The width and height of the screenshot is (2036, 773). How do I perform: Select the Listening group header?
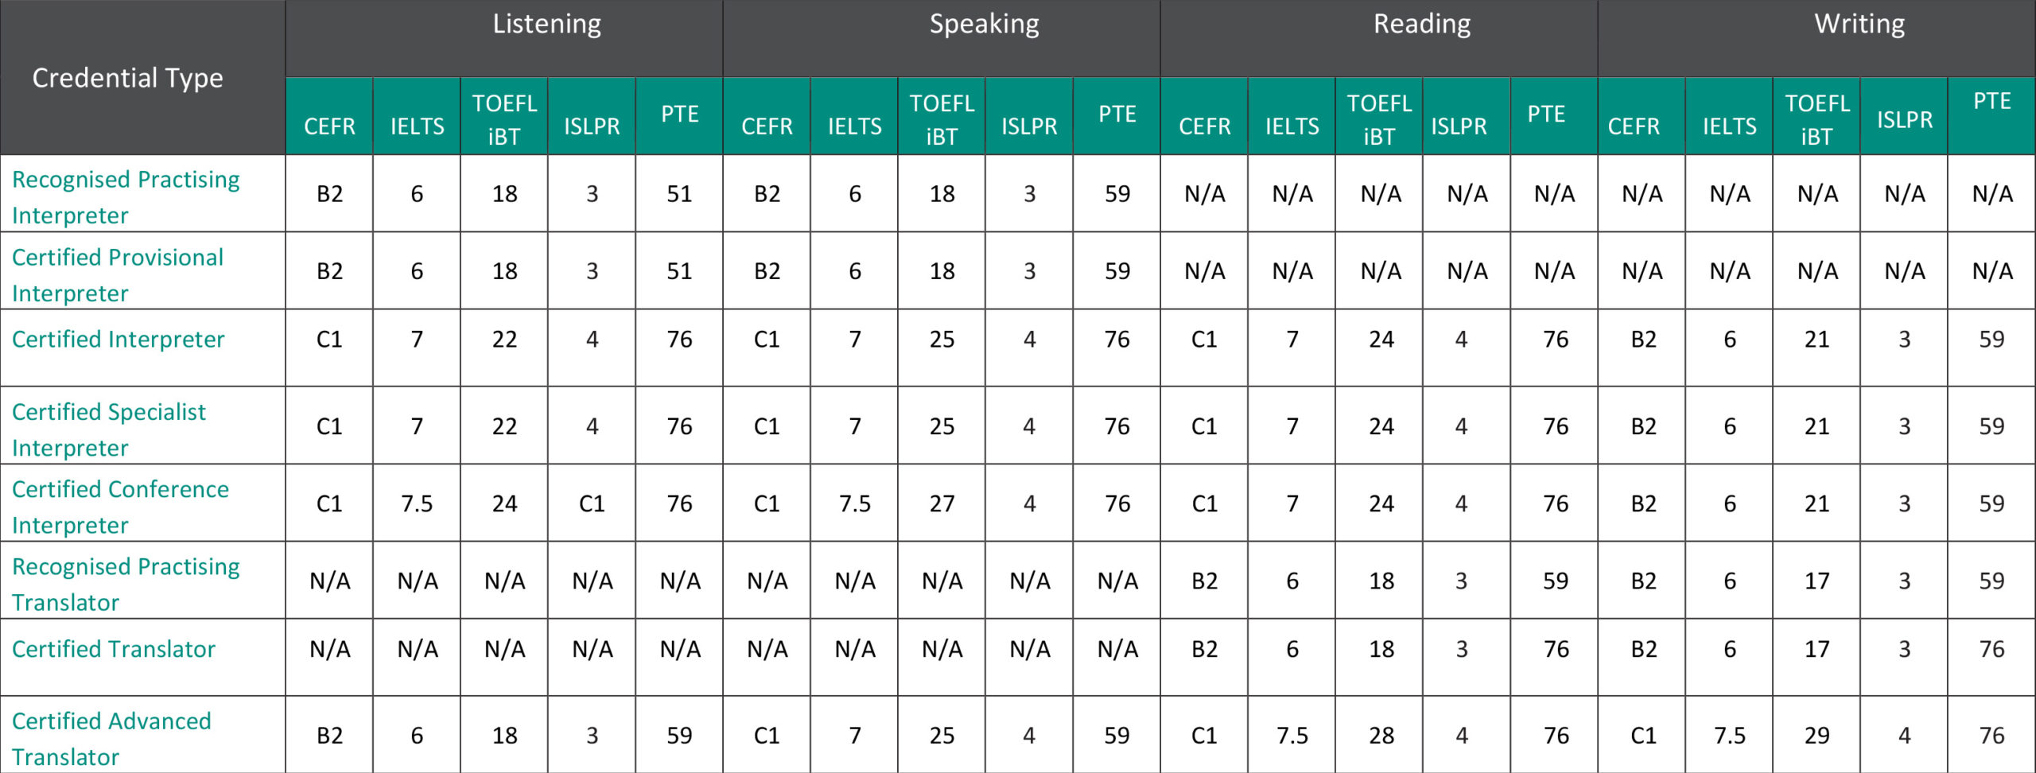pyautogui.click(x=546, y=24)
